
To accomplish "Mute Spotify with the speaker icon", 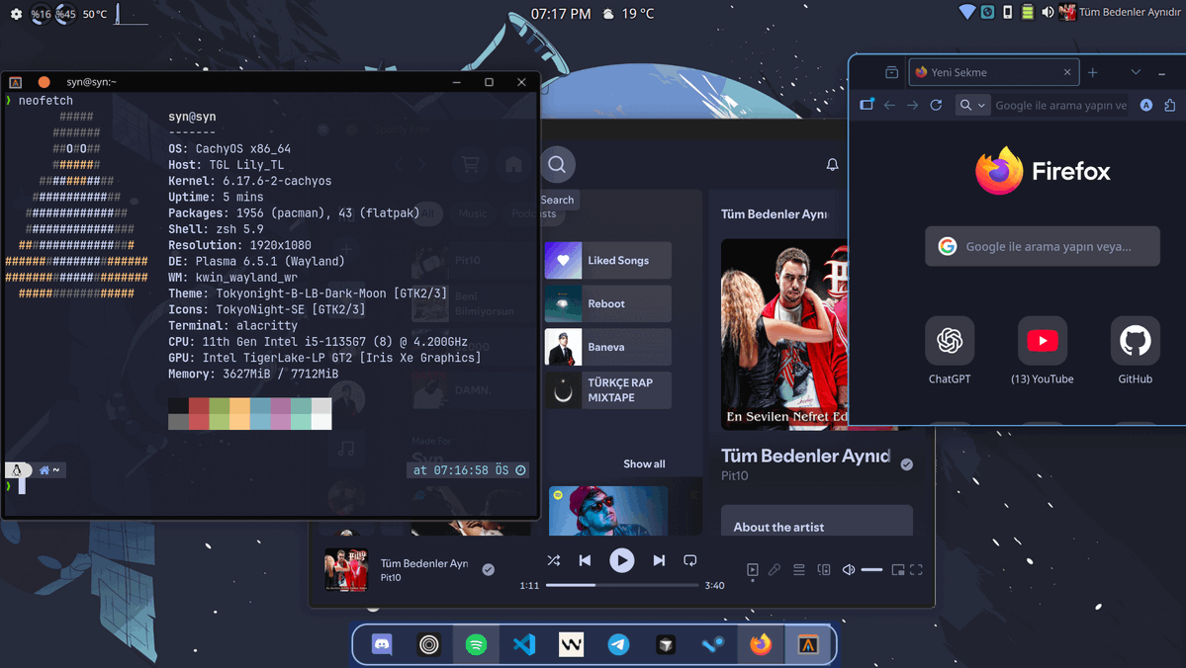I will point(848,569).
